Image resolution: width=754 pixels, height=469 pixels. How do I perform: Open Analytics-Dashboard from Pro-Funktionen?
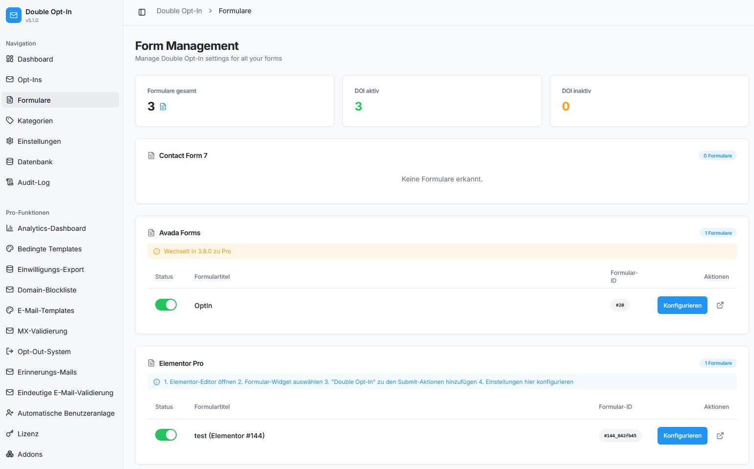(61, 228)
